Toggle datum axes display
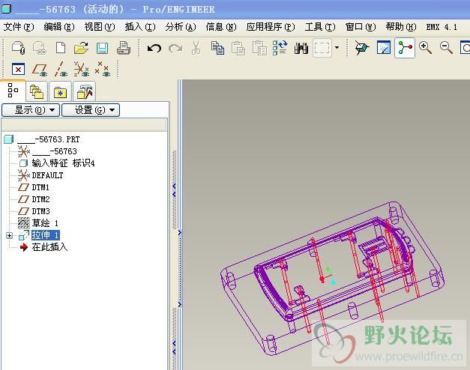The image size is (470, 370). (x=61, y=70)
